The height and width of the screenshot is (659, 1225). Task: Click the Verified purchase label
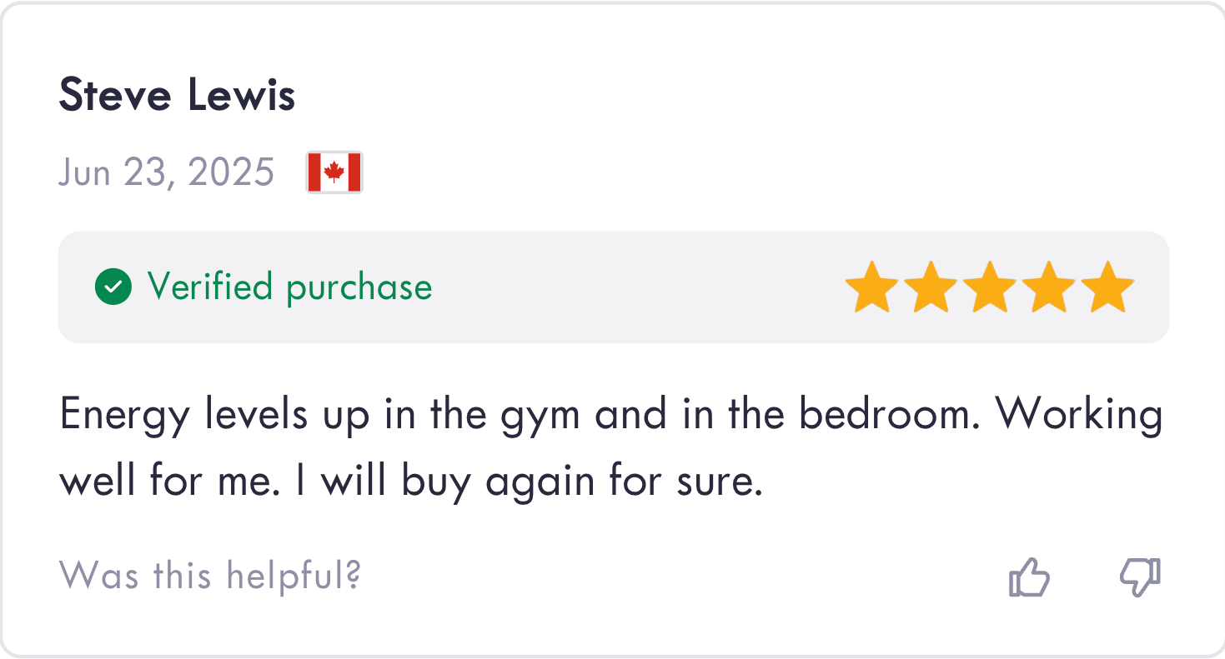pyautogui.click(x=289, y=287)
